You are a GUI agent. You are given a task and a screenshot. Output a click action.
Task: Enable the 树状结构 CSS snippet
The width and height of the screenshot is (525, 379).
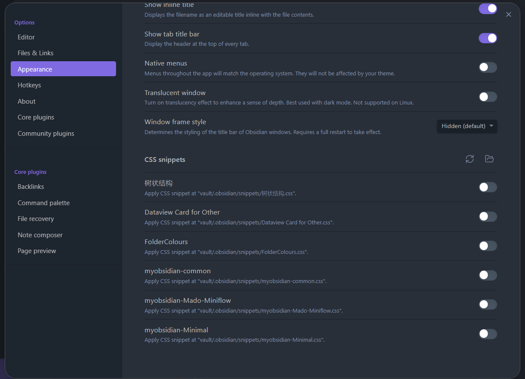488,187
